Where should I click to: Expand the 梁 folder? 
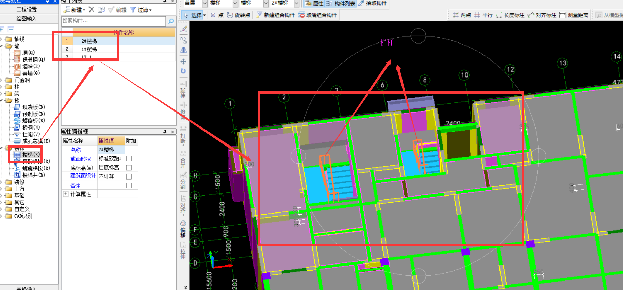(1, 93)
